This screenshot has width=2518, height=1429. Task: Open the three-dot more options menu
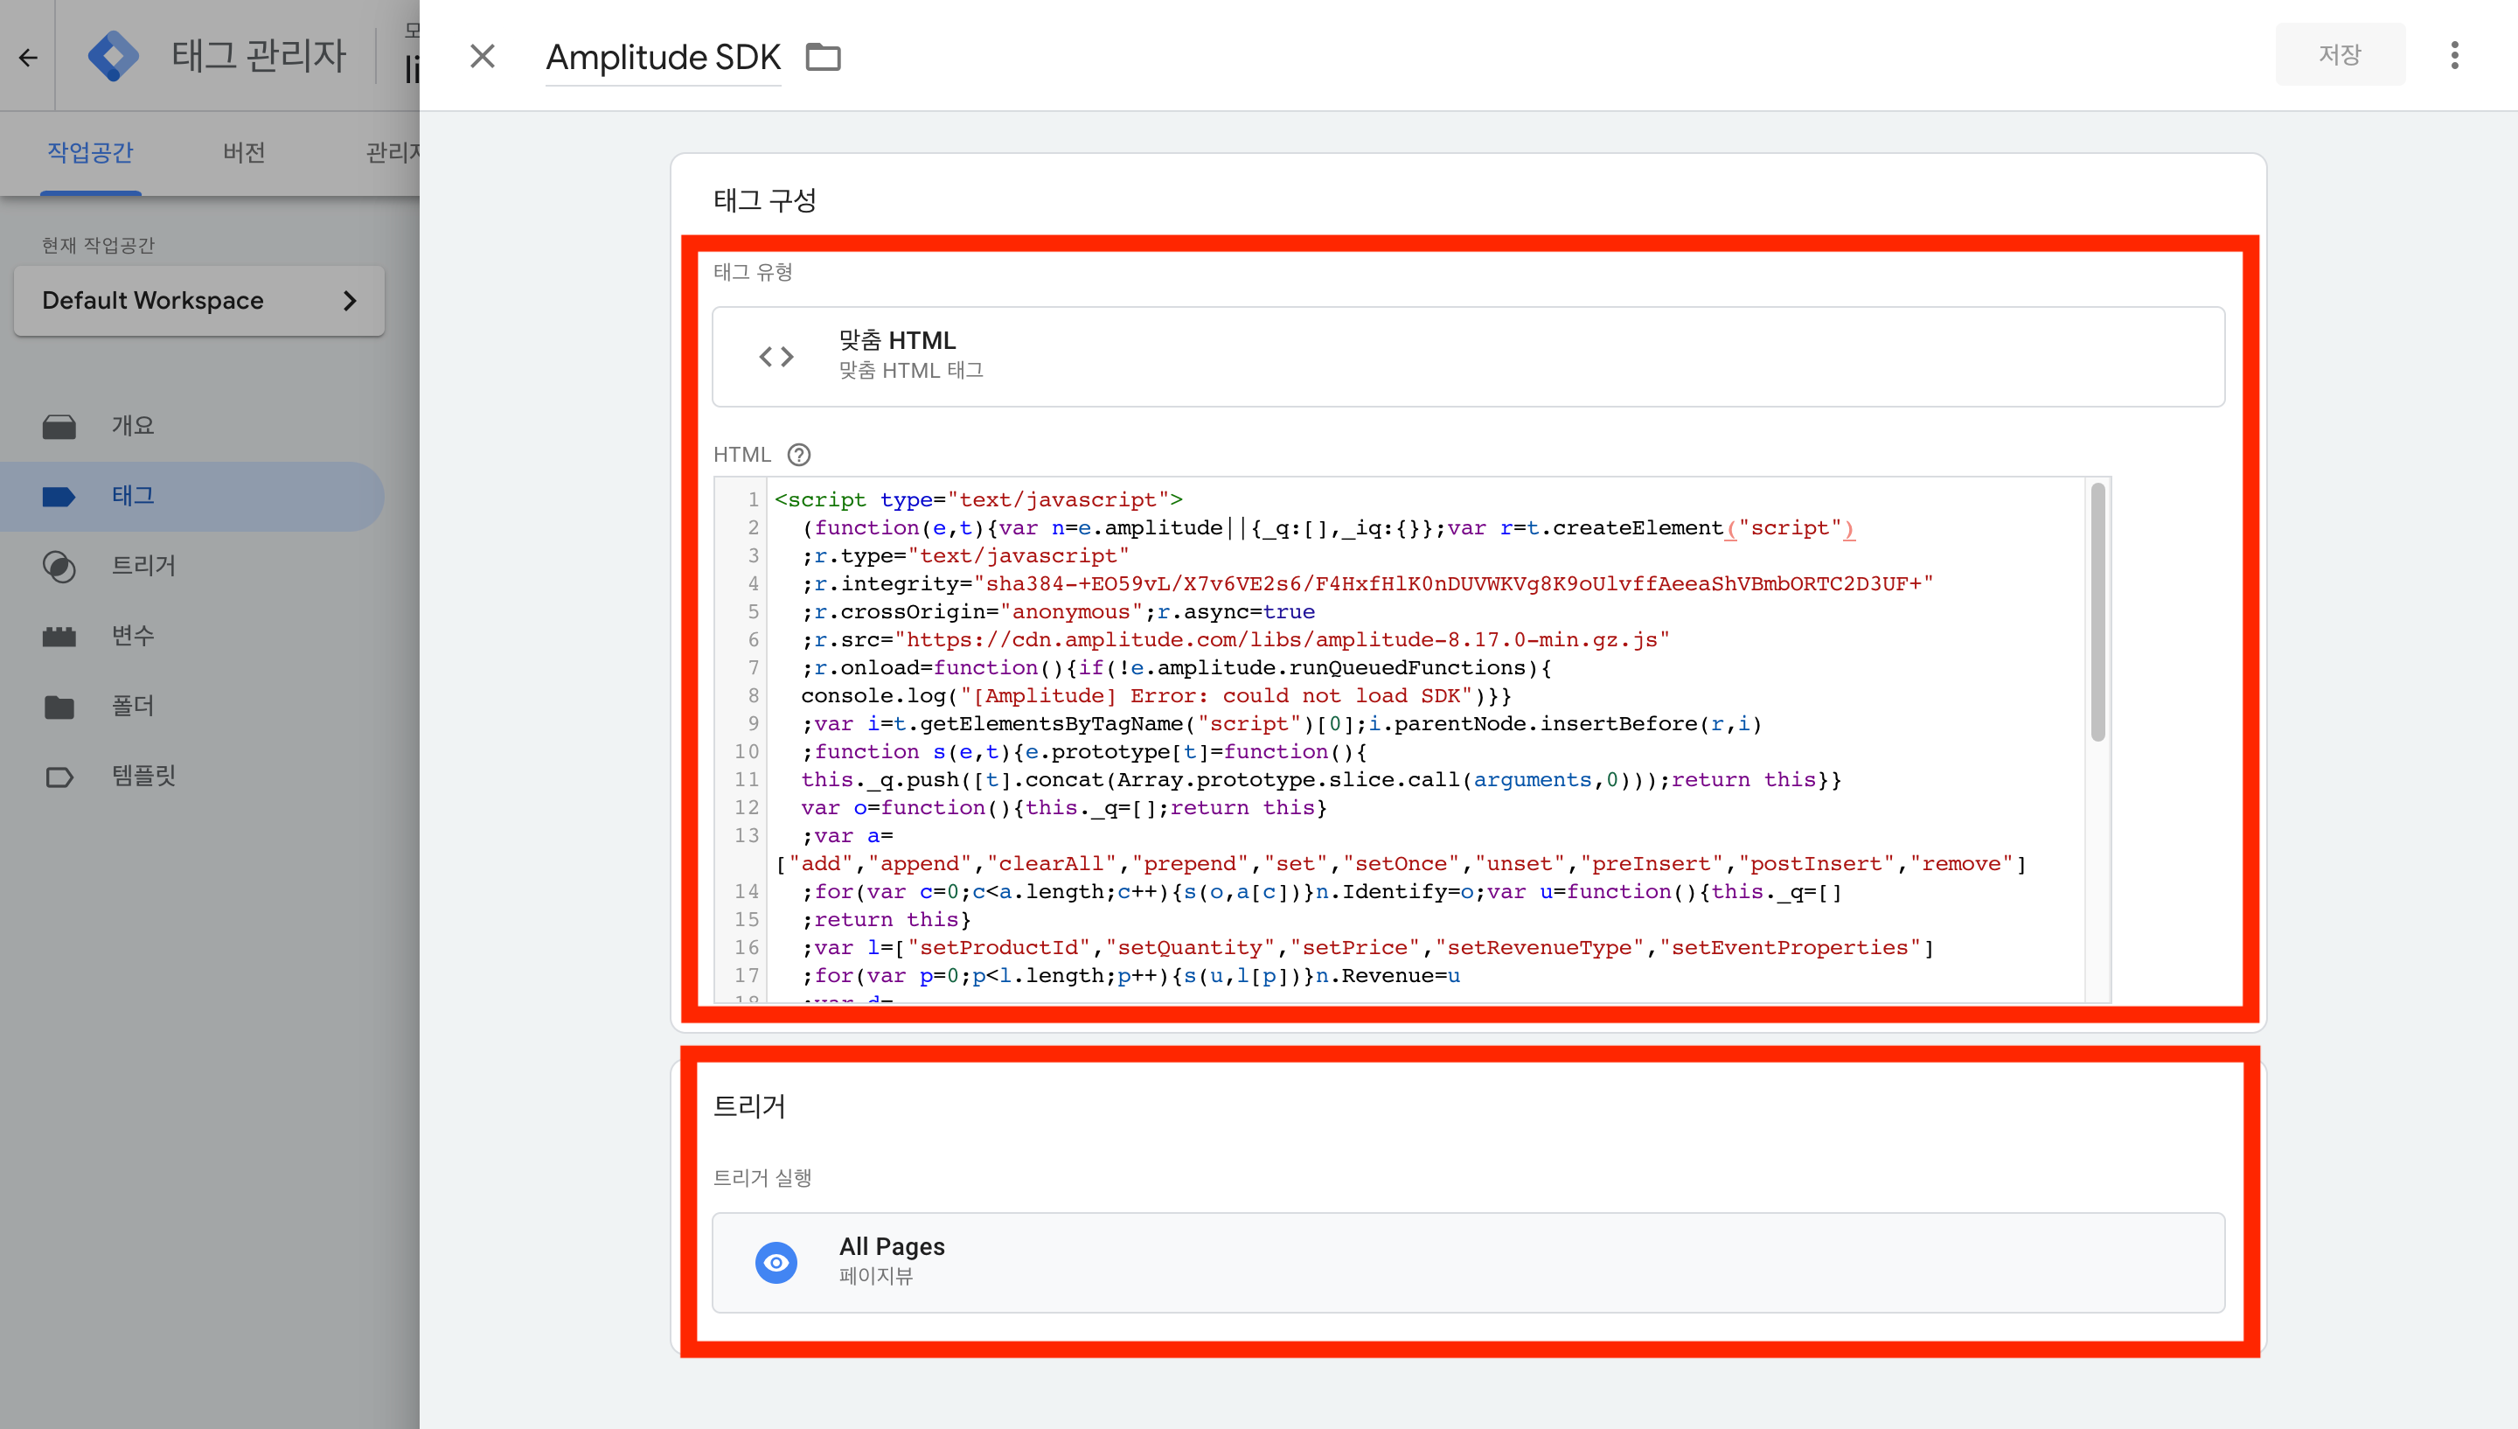(x=2453, y=55)
